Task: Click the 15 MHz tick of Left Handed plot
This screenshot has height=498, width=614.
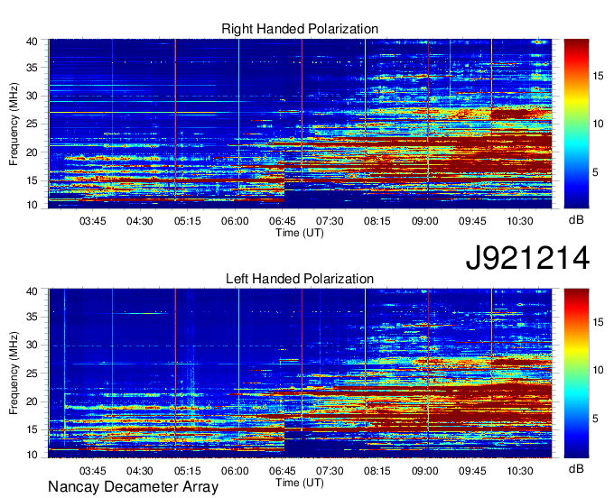Action: (x=32, y=430)
